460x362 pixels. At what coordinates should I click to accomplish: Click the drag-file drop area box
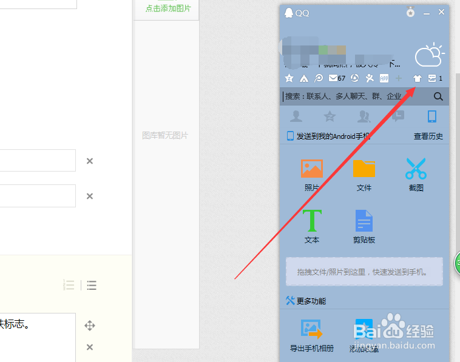pyautogui.click(x=364, y=272)
